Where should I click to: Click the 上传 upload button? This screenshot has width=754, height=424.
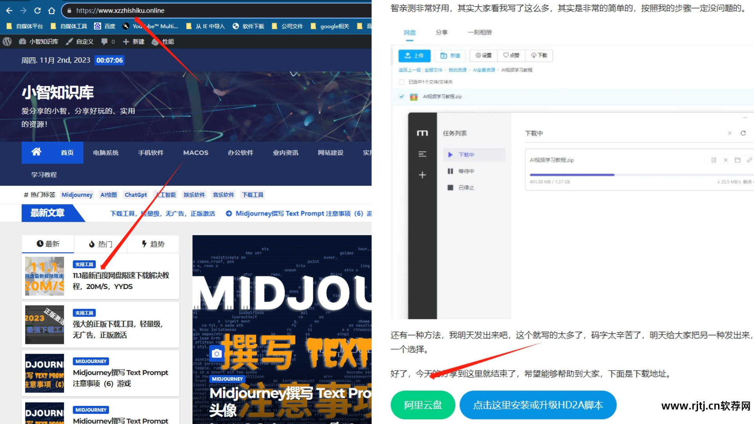click(x=414, y=56)
